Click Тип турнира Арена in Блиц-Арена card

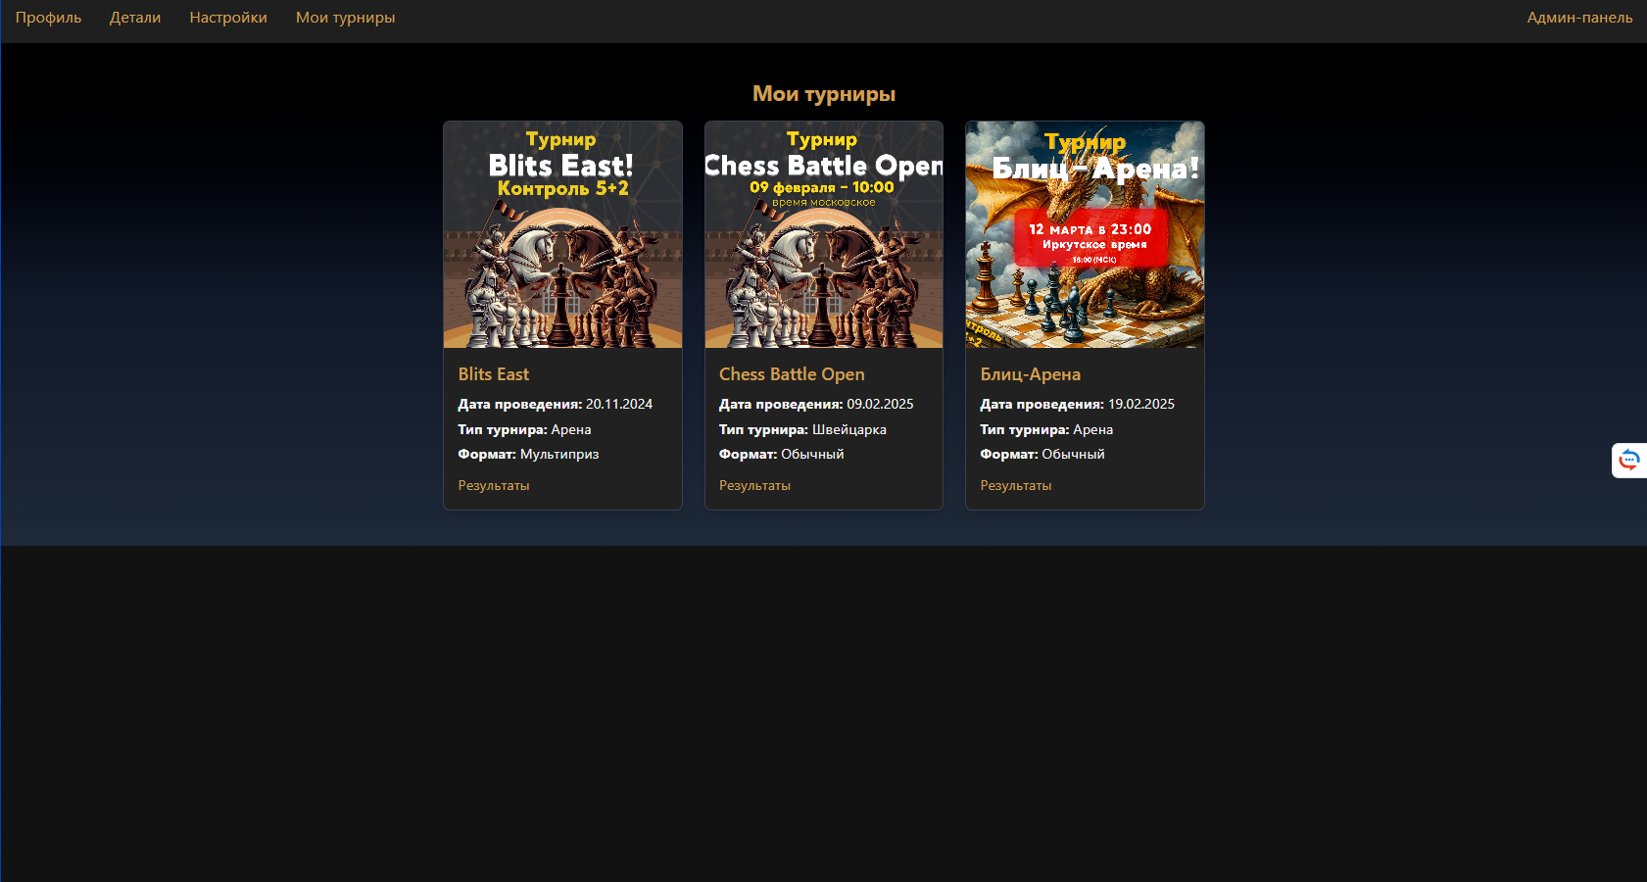point(1046,429)
